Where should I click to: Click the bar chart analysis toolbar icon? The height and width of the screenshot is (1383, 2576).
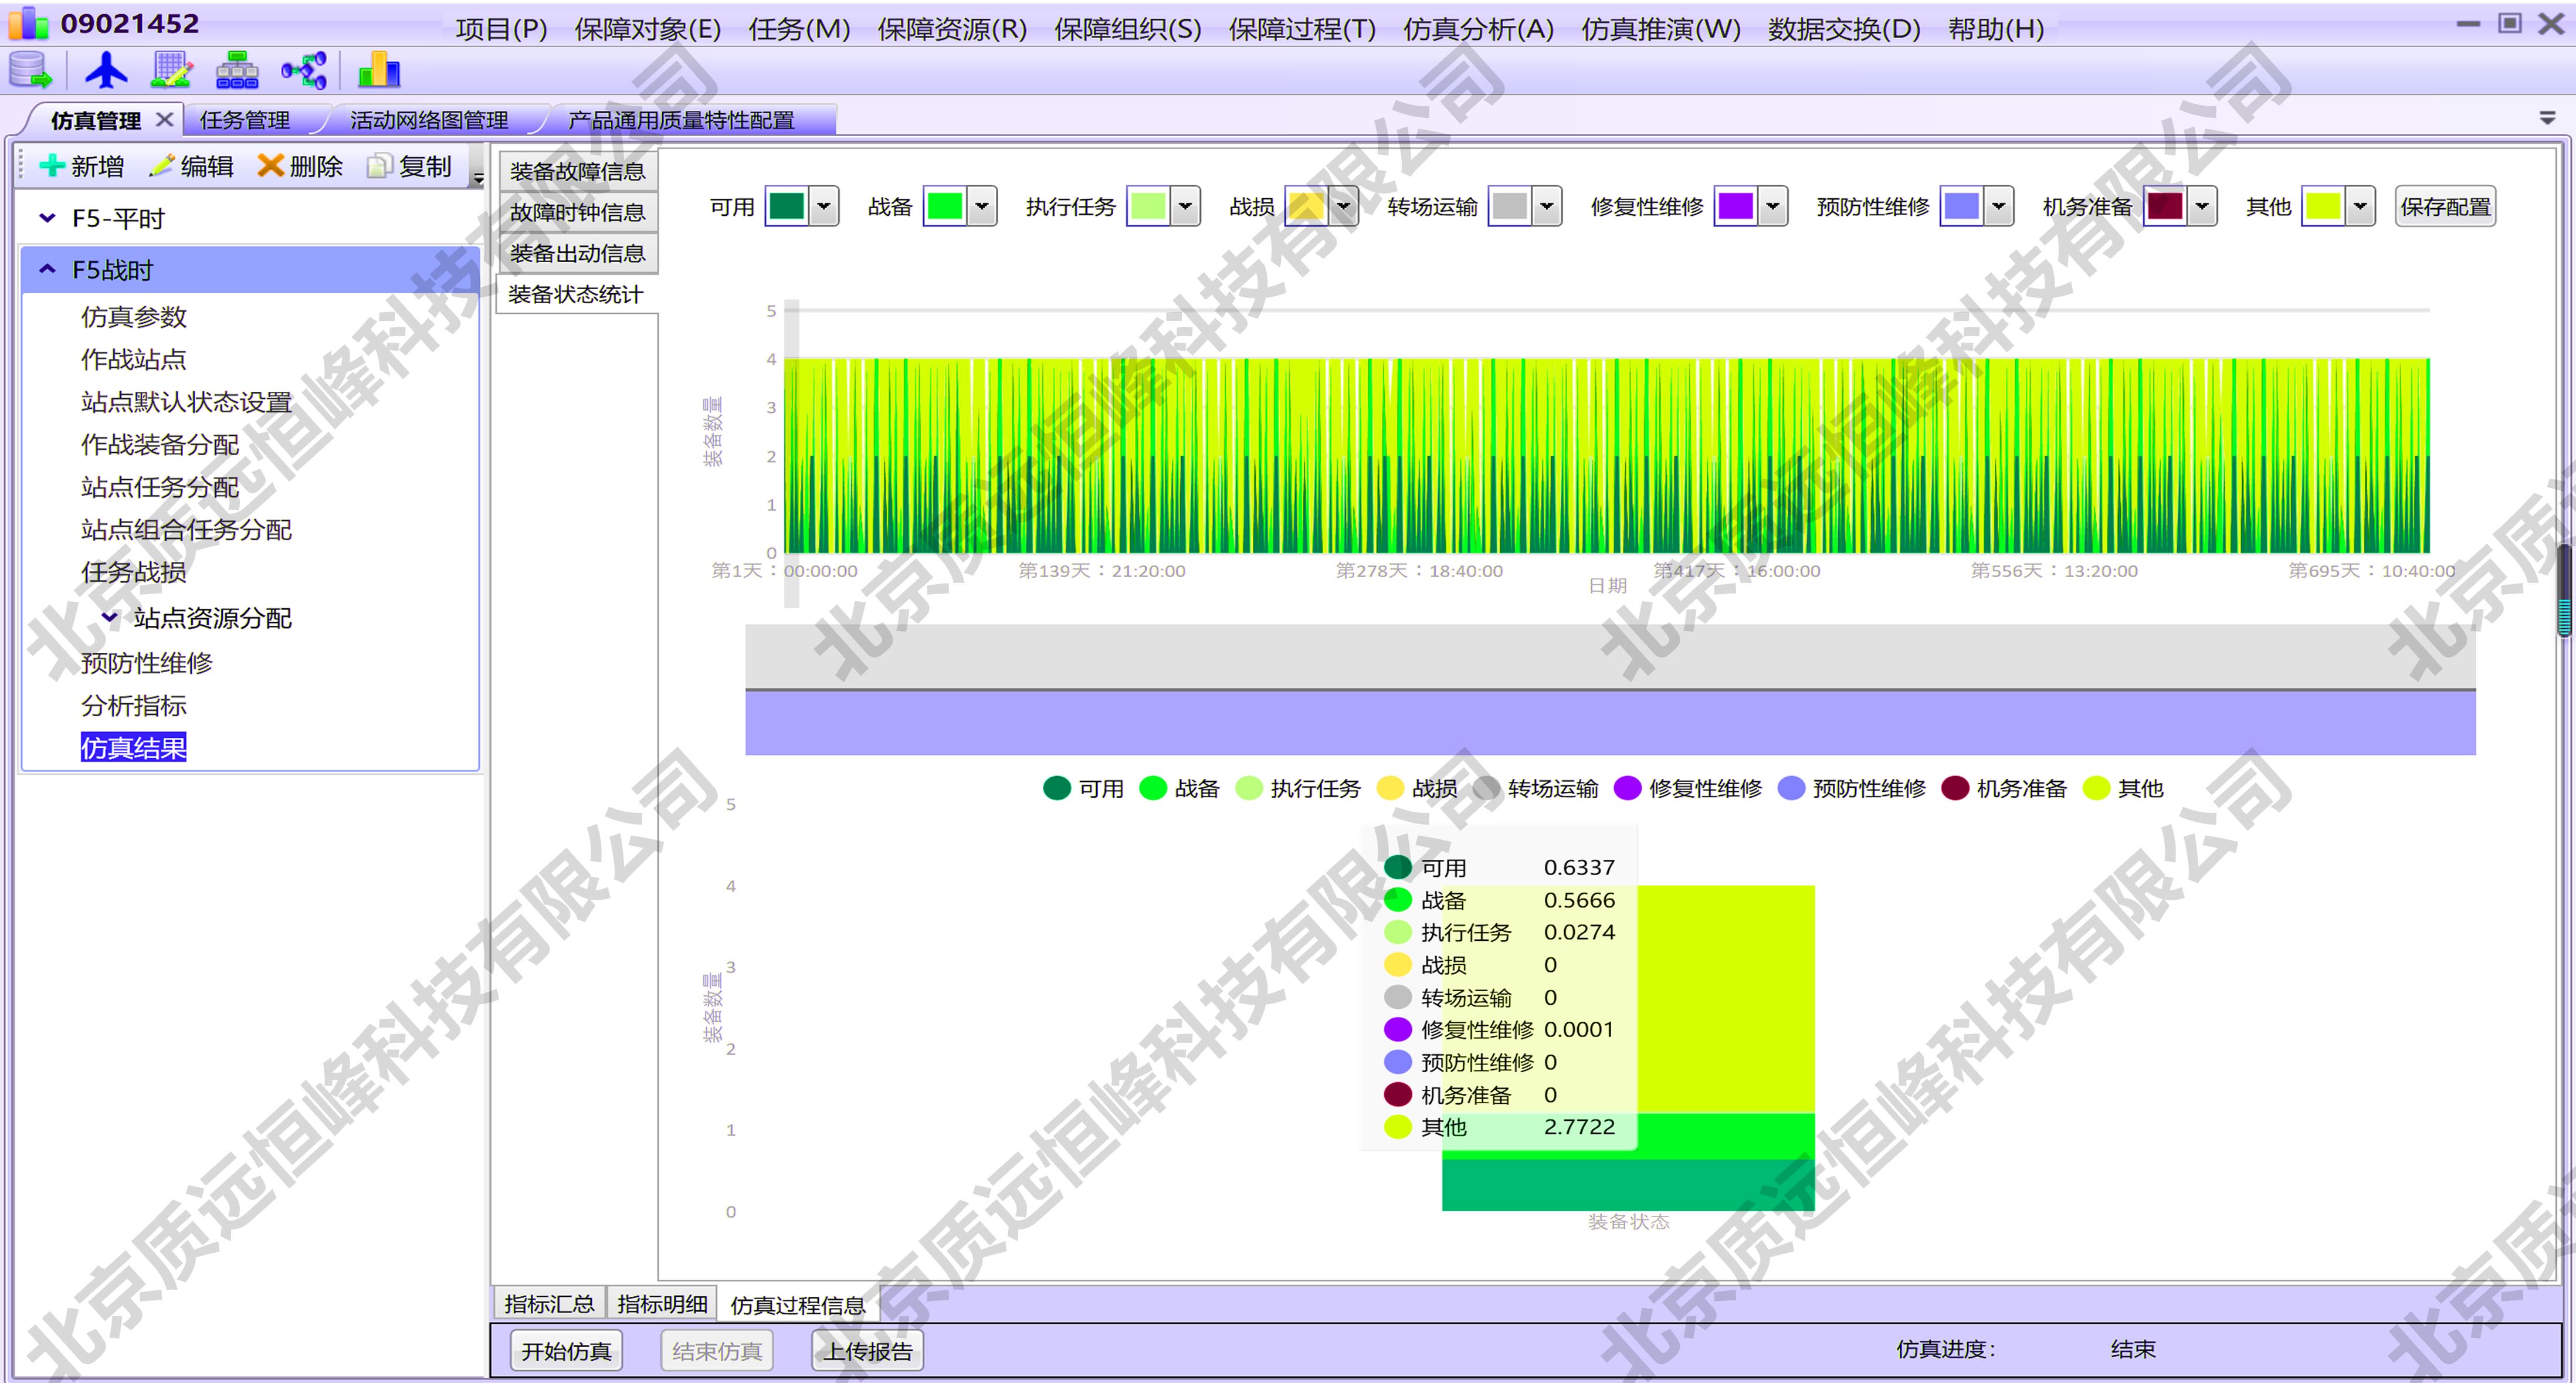click(x=379, y=71)
